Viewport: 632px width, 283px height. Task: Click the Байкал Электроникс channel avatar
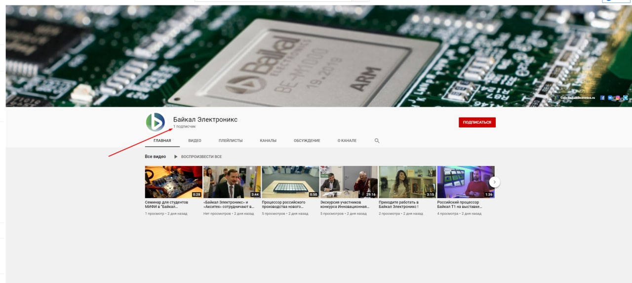[x=155, y=122]
